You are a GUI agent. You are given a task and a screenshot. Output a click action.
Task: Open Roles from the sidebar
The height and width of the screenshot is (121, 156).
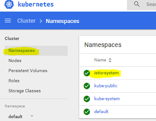pyautogui.click(x=14, y=81)
